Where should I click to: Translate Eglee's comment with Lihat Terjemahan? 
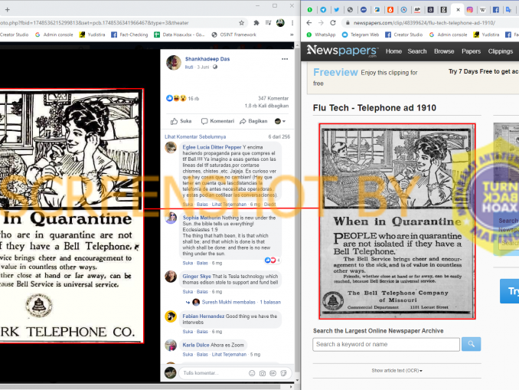tap(229, 205)
